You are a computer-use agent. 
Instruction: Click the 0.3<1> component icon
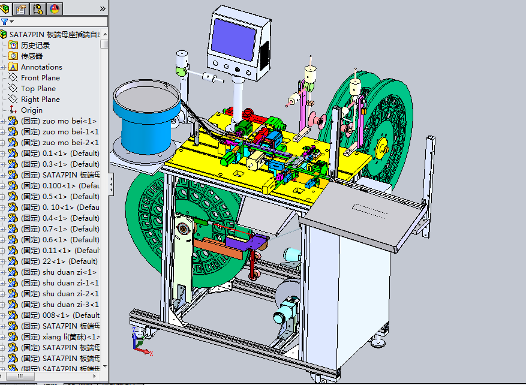[13, 164]
